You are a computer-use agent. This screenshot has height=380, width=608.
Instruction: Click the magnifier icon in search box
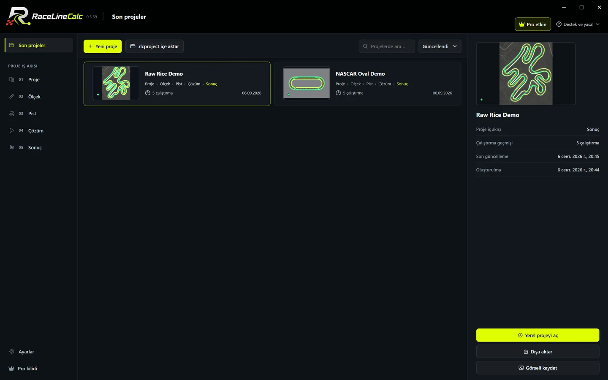[x=366, y=46]
